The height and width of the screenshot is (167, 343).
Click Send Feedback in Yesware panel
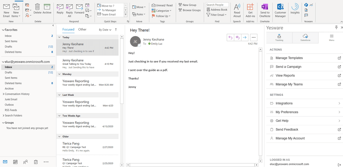coord(305,130)
